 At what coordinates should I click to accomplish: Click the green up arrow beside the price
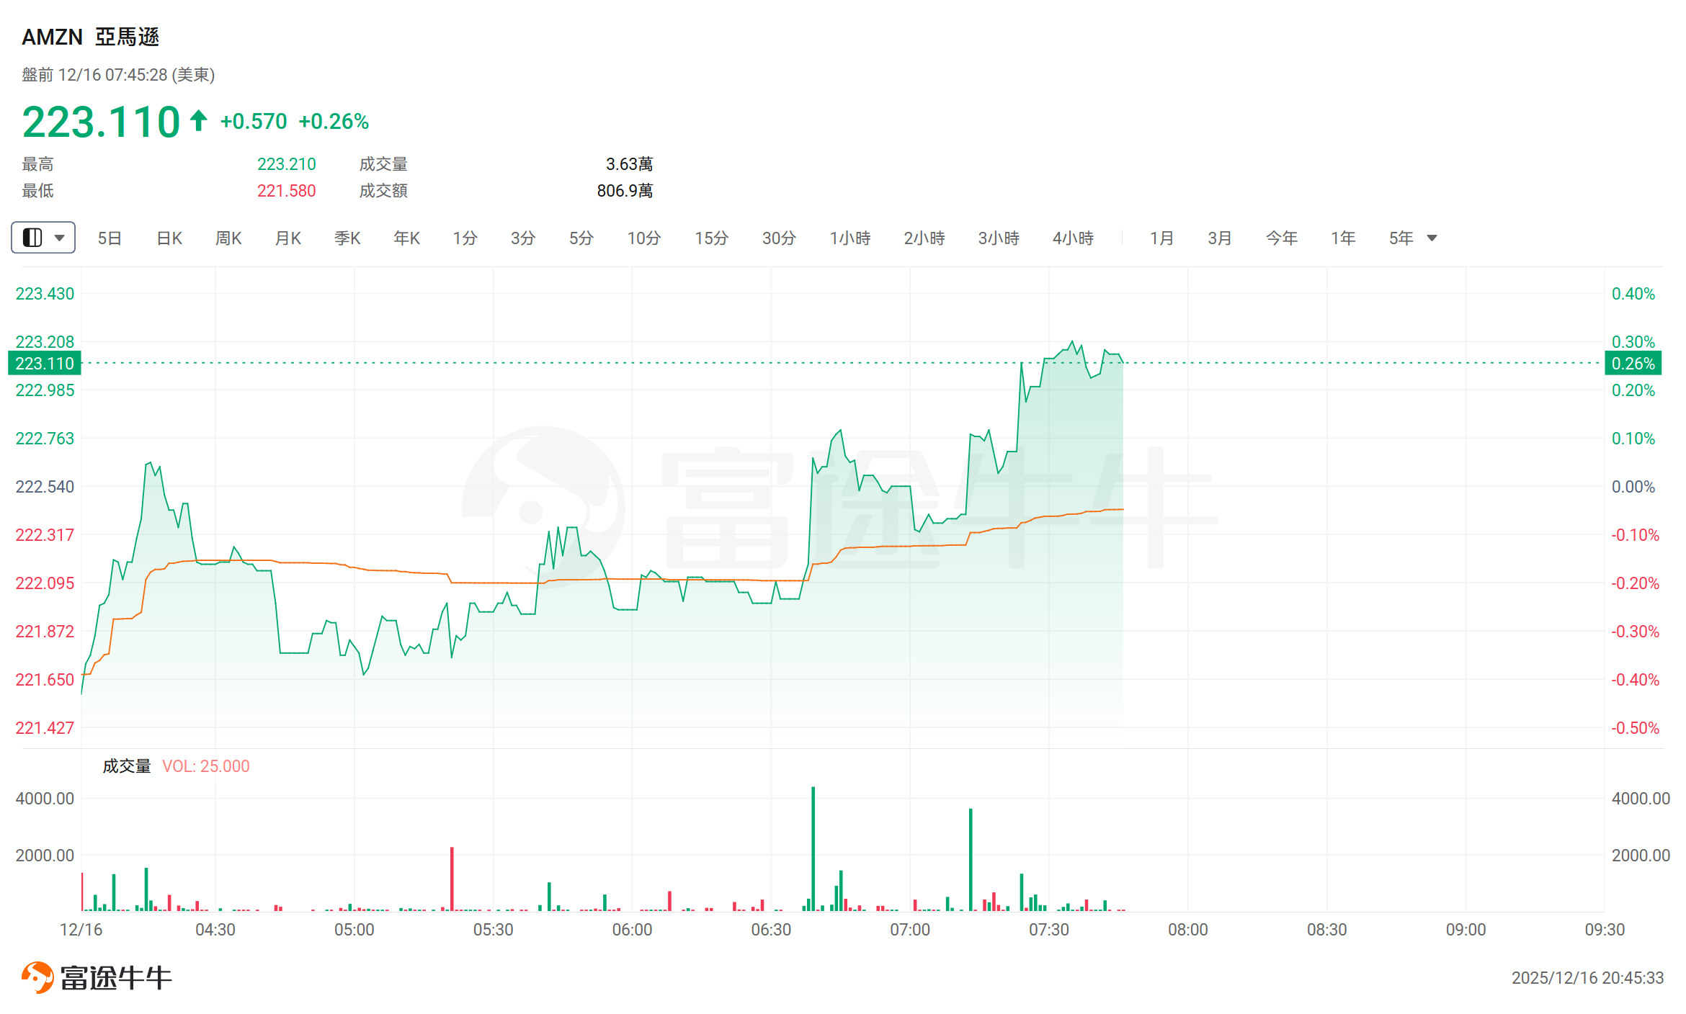click(x=198, y=120)
